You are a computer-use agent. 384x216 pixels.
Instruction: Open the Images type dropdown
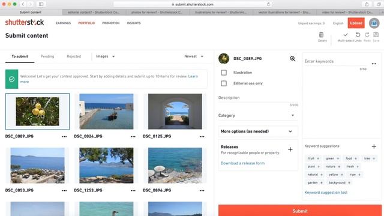(x=106, y=56)
